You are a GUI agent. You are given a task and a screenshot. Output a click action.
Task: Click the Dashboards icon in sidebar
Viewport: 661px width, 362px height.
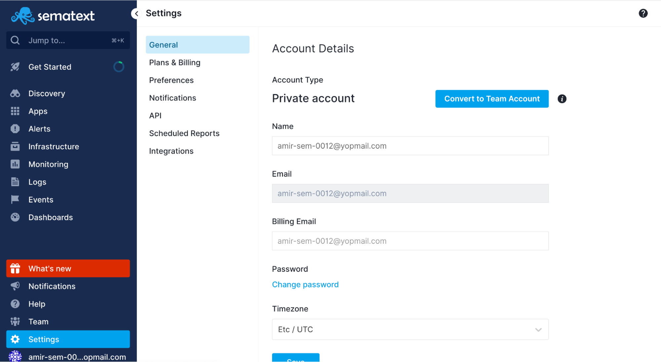click(x=15, y=218)
